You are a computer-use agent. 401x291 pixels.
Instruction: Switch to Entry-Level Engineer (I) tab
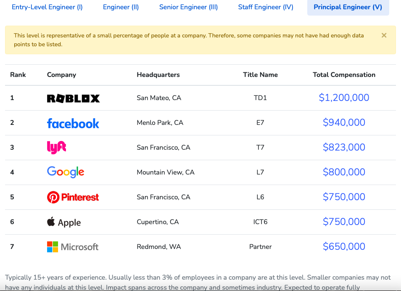(x=47, y=7)
